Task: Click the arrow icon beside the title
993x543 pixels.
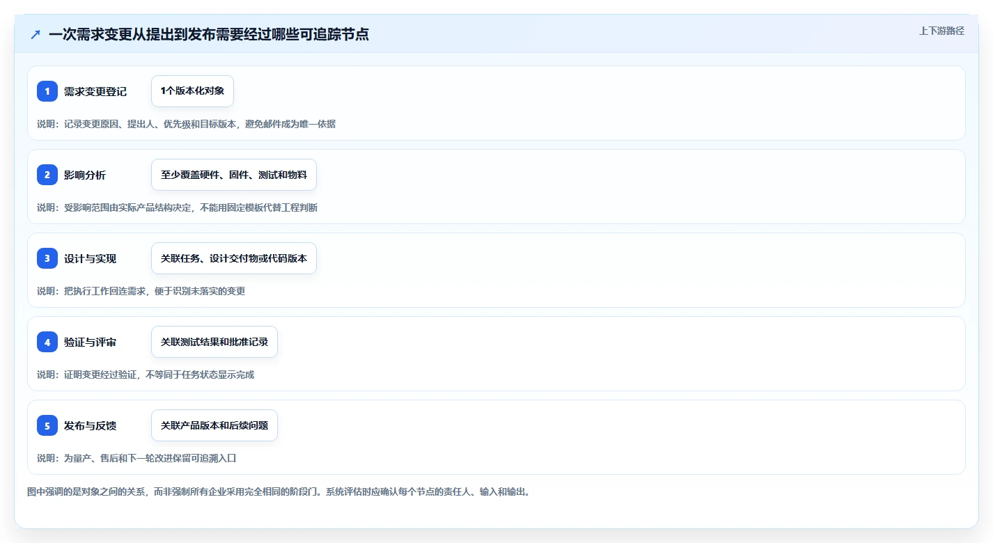Action: pos(36,34)
